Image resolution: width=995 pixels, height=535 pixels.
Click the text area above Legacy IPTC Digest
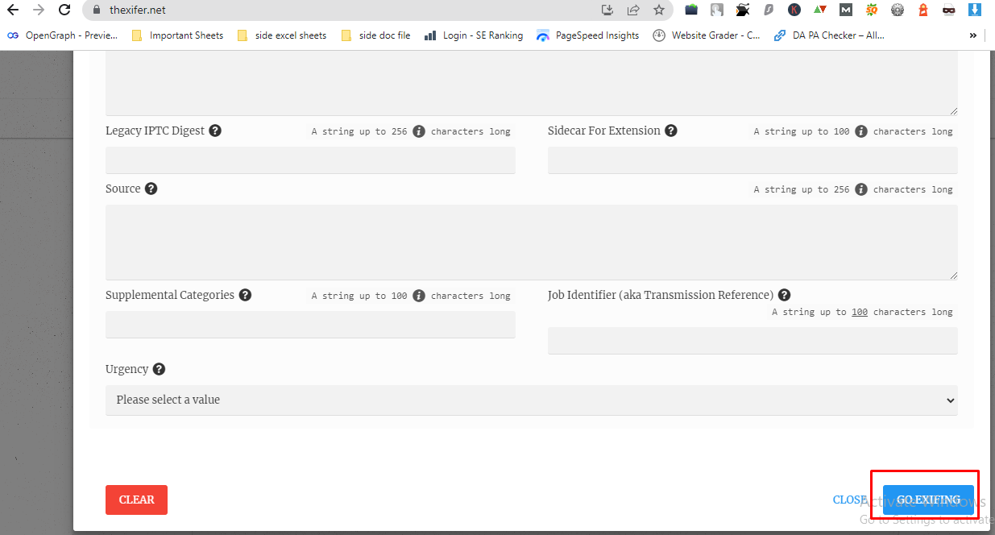click(x=532, y=84)
